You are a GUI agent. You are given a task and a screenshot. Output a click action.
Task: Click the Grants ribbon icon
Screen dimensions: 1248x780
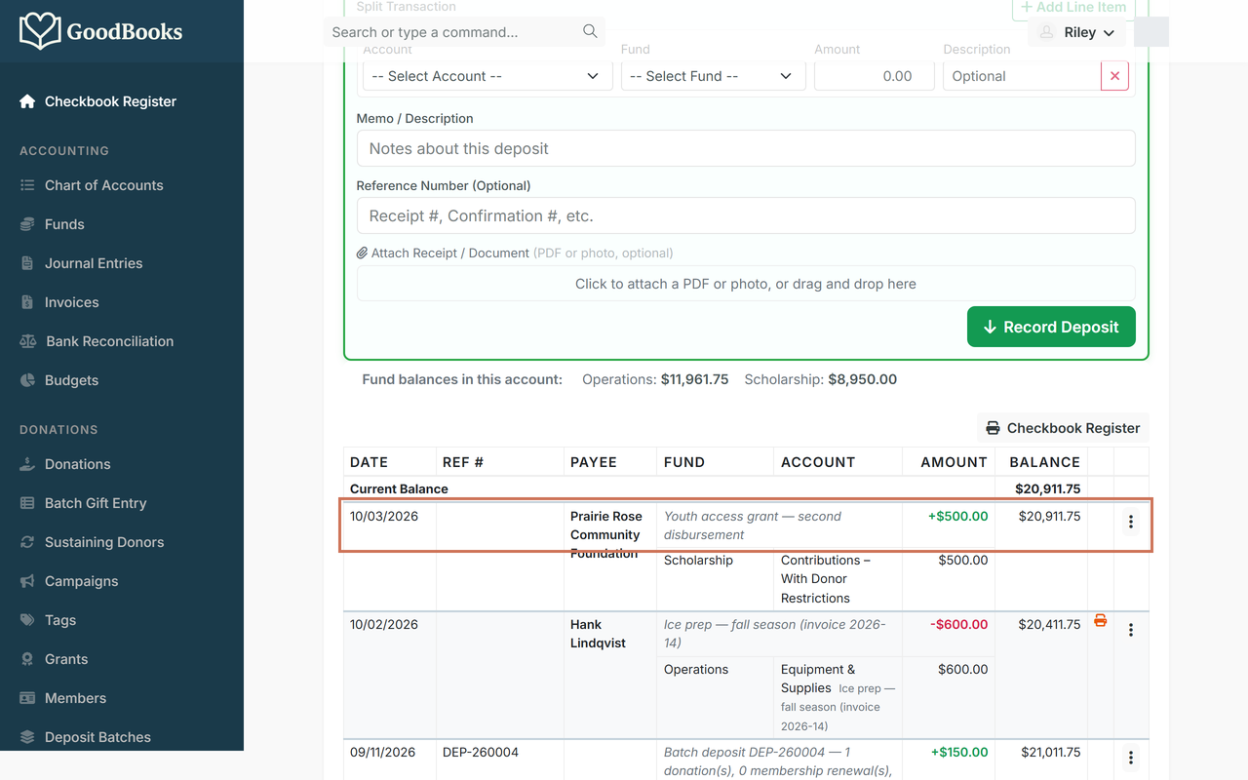pos(27,659)
